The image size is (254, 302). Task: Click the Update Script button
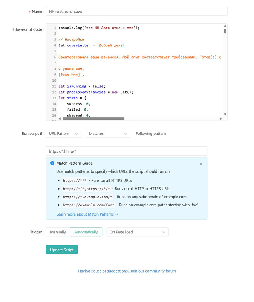point(62,250)
